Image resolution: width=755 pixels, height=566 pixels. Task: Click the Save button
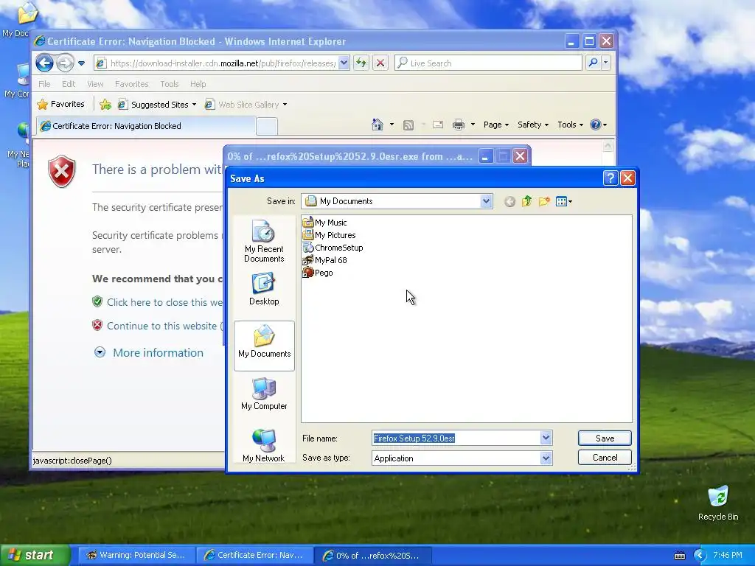(605, 438)
